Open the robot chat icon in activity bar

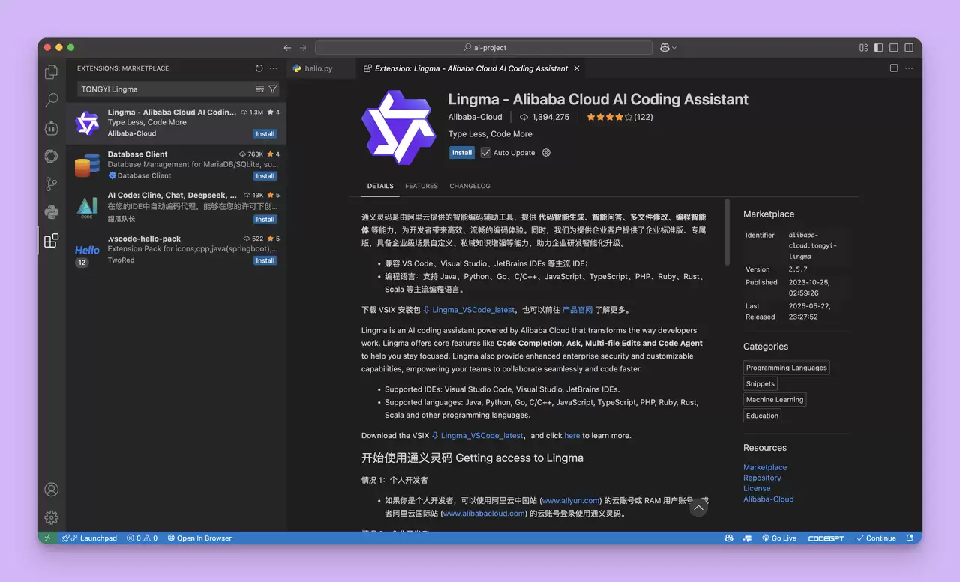(x=51, y=128)
